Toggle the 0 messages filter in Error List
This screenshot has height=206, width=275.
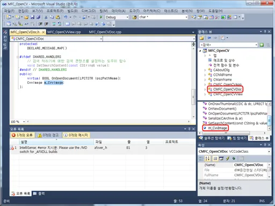[x=76, y=135]
